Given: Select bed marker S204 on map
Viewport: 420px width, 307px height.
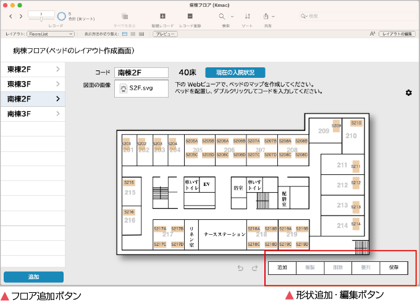Looking at the screenshot, I should (173, 144).
